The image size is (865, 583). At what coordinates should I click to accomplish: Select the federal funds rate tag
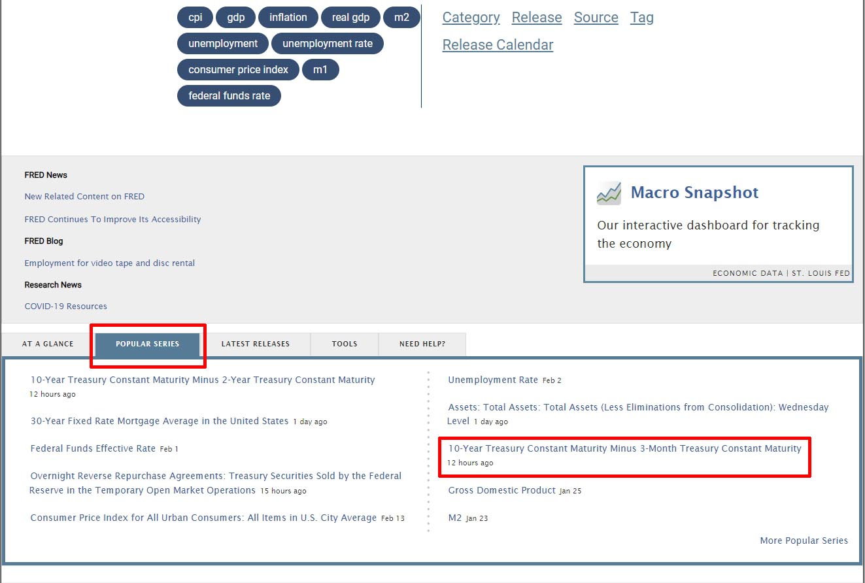pyautogui.click(x=229, y=95)
